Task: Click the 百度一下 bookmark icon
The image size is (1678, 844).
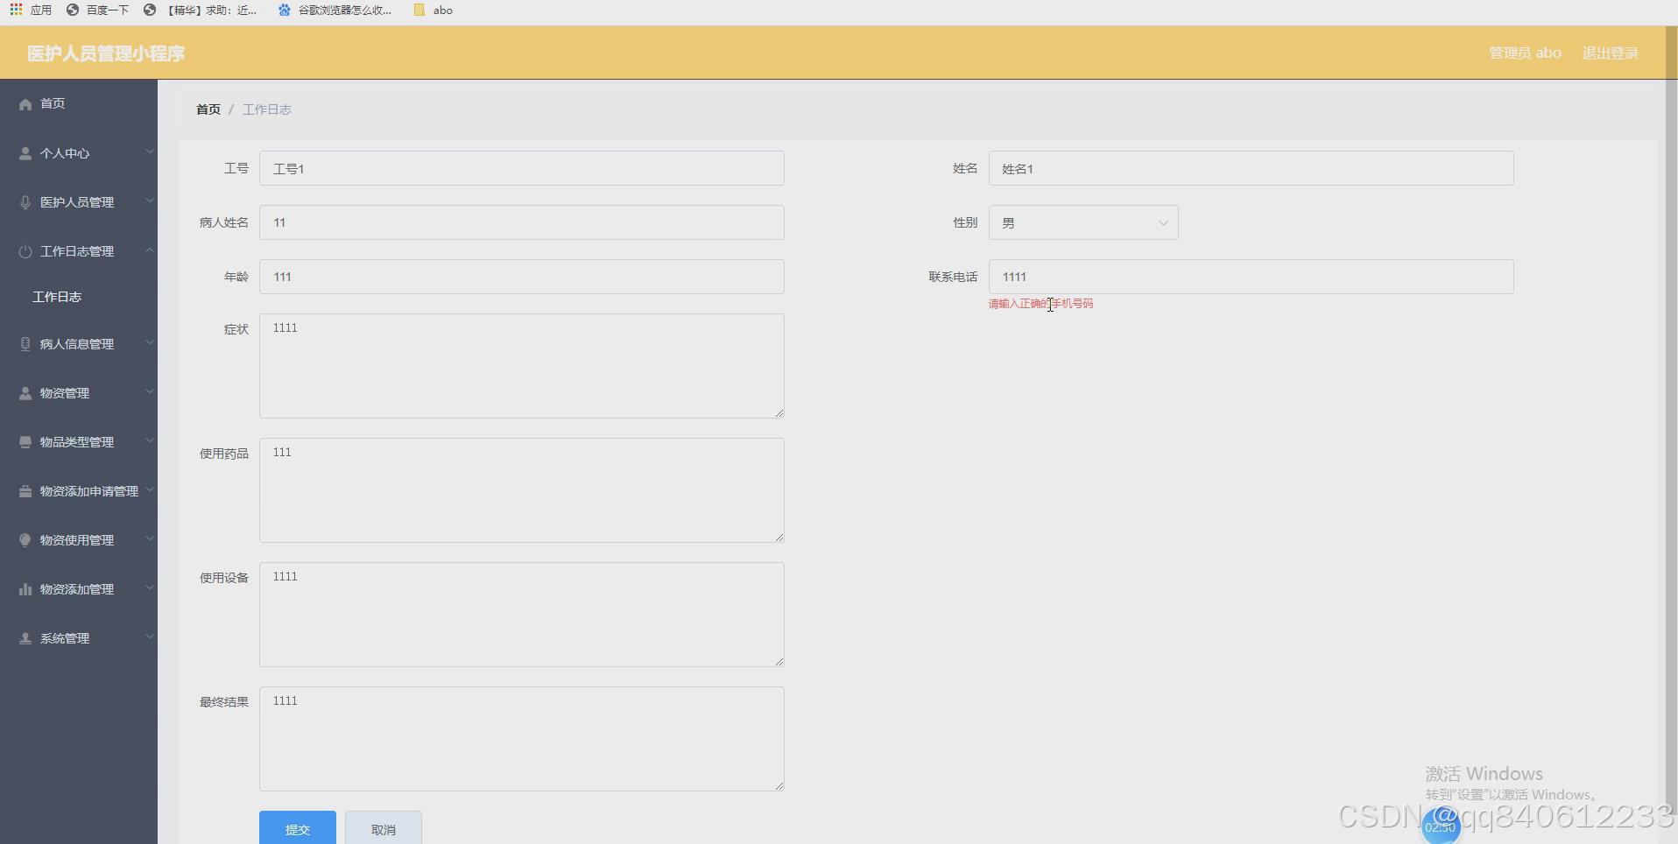Action: [x=73, y=10]
